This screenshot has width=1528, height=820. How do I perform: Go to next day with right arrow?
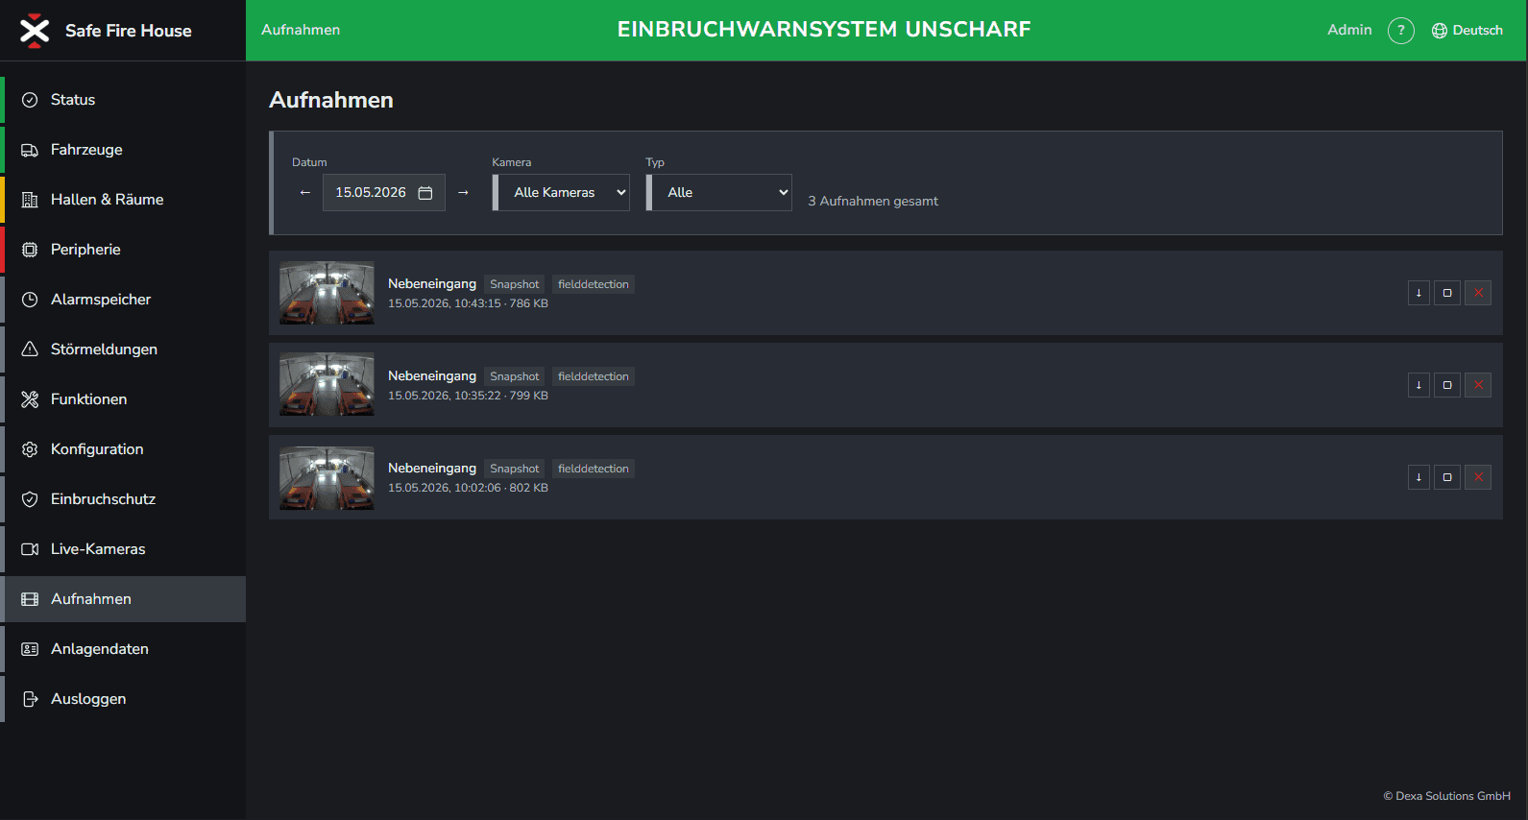point(463,193)
